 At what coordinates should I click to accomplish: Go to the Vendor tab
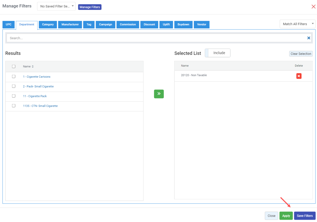(x=202, y=25)
